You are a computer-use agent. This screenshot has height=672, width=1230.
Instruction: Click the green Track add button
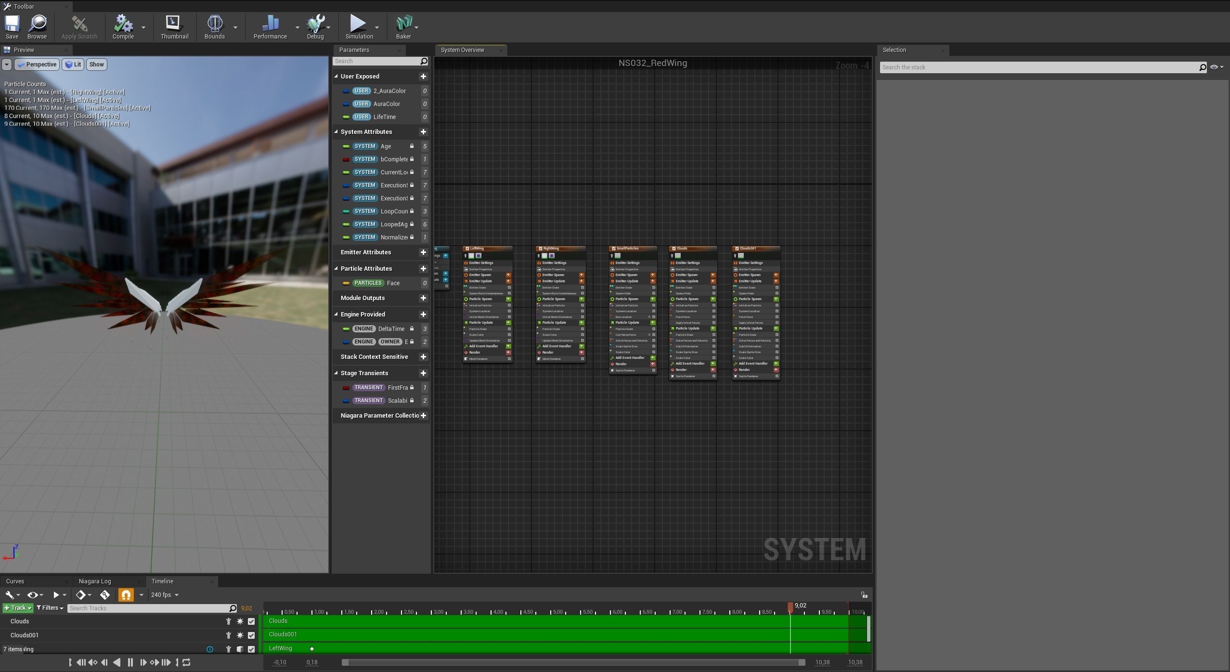pos(17,608)
